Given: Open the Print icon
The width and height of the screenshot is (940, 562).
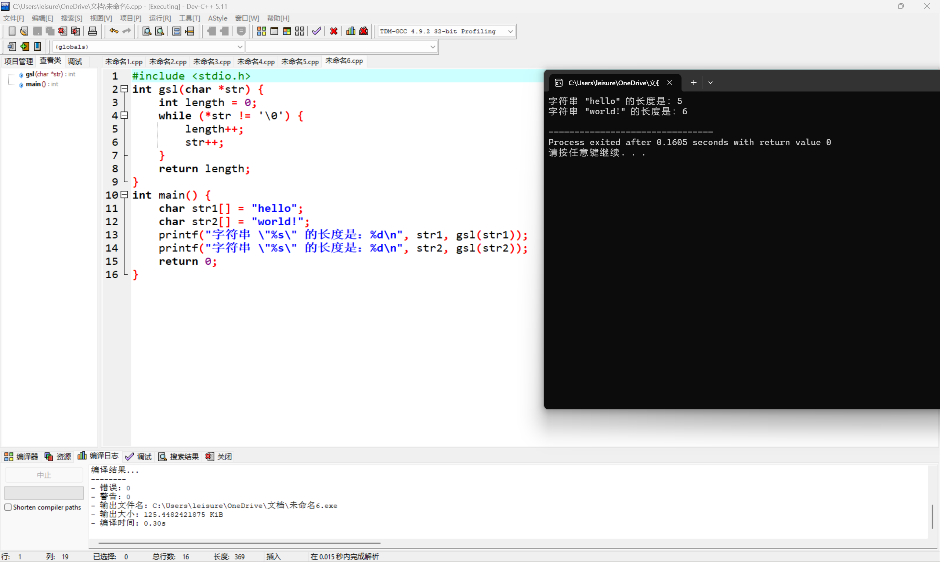Looking at the screenshot, I should pos(92,31).
